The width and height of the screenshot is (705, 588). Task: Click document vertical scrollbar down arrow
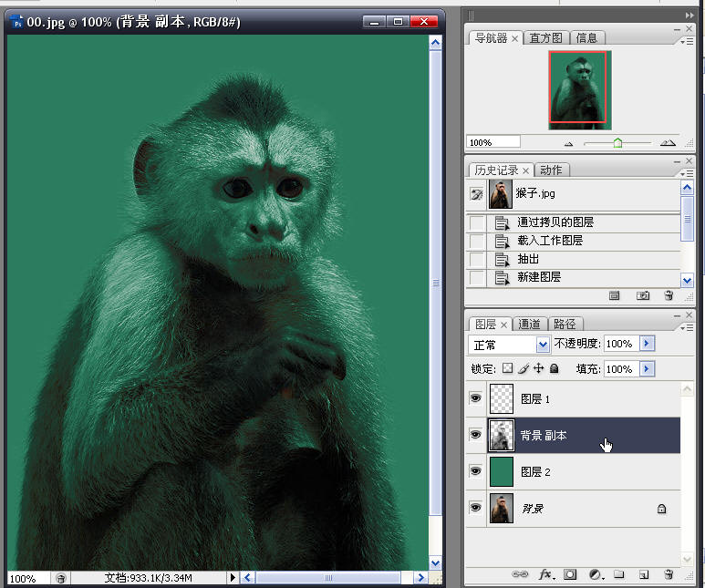pos(435,562)
